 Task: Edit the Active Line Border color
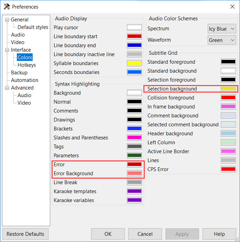228,151
